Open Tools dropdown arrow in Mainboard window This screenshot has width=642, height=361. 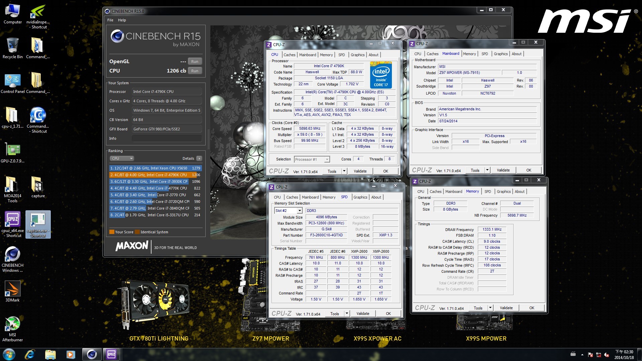tap(487, 170)
